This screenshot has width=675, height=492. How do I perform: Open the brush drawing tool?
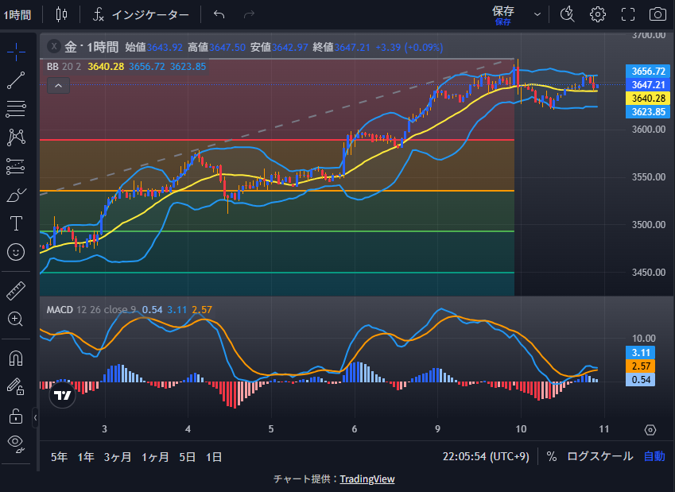16,195
